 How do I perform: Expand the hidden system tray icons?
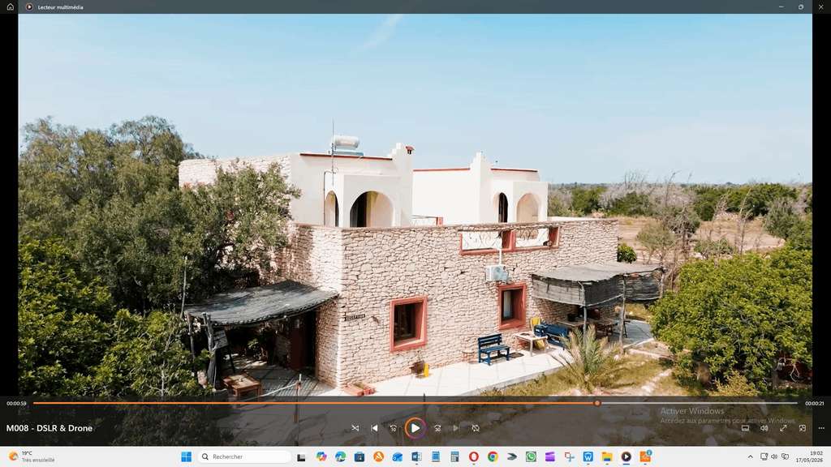pos(750,456)
